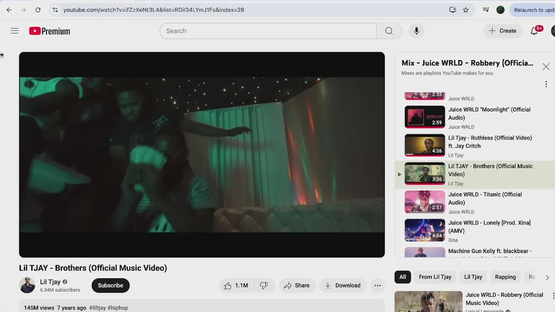This screenshot has width=555, height=312.
Task: Open the Chrome profile avatar
Action: click(500, 10)
